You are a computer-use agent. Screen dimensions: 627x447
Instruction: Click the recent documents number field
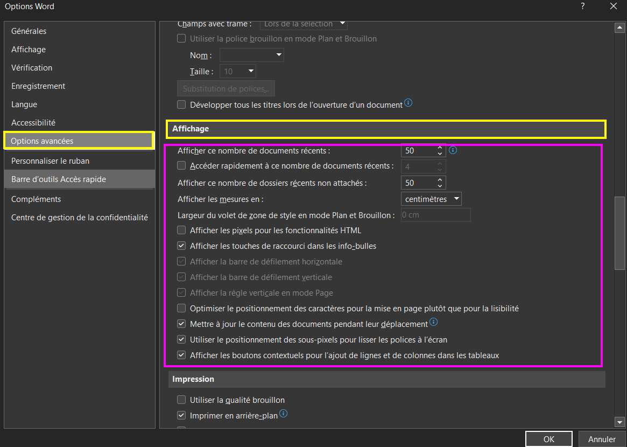pos(418,150)
